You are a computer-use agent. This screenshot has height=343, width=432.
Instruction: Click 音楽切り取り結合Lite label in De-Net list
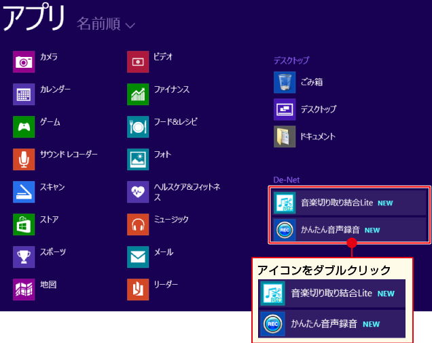(x=337, y=203)
